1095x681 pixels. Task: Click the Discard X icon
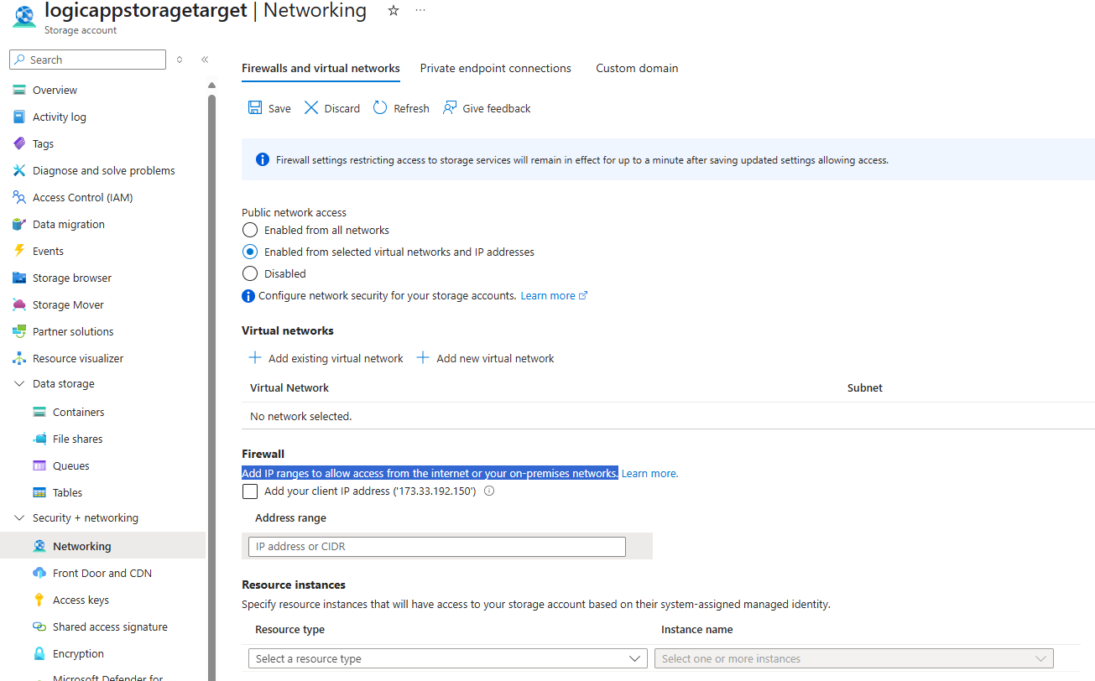point(311,108)
